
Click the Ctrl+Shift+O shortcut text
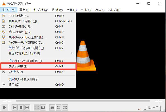click(x=63, y=21)
